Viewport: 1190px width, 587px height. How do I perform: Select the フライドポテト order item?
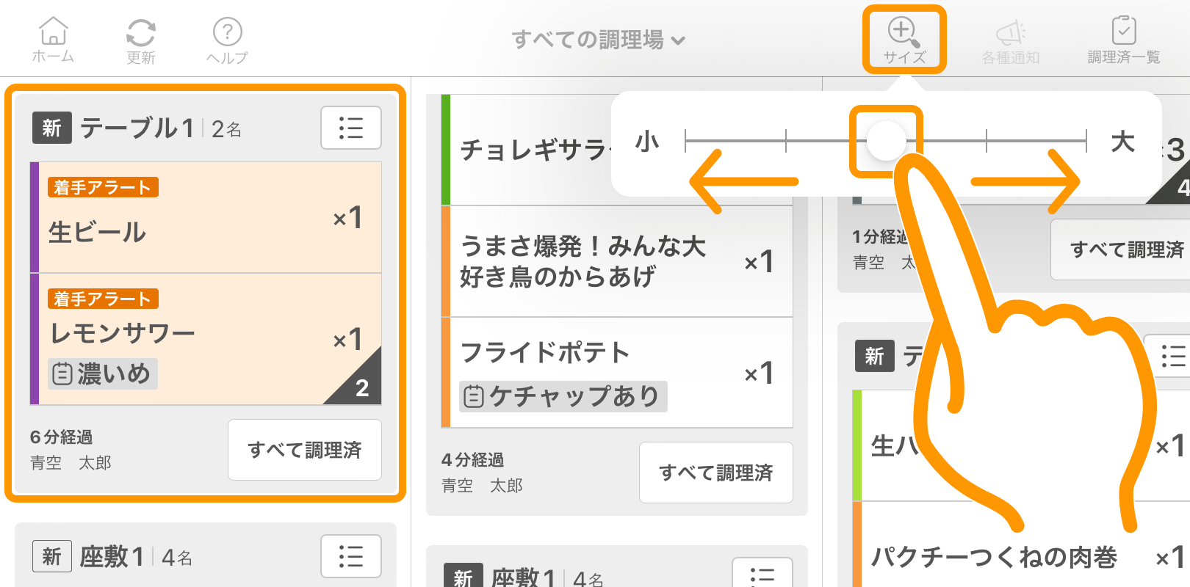[x=617, y=373]
